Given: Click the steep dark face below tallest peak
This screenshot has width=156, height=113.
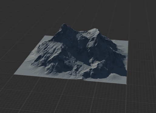Looking at the screenshot, I should coord(67,36).
